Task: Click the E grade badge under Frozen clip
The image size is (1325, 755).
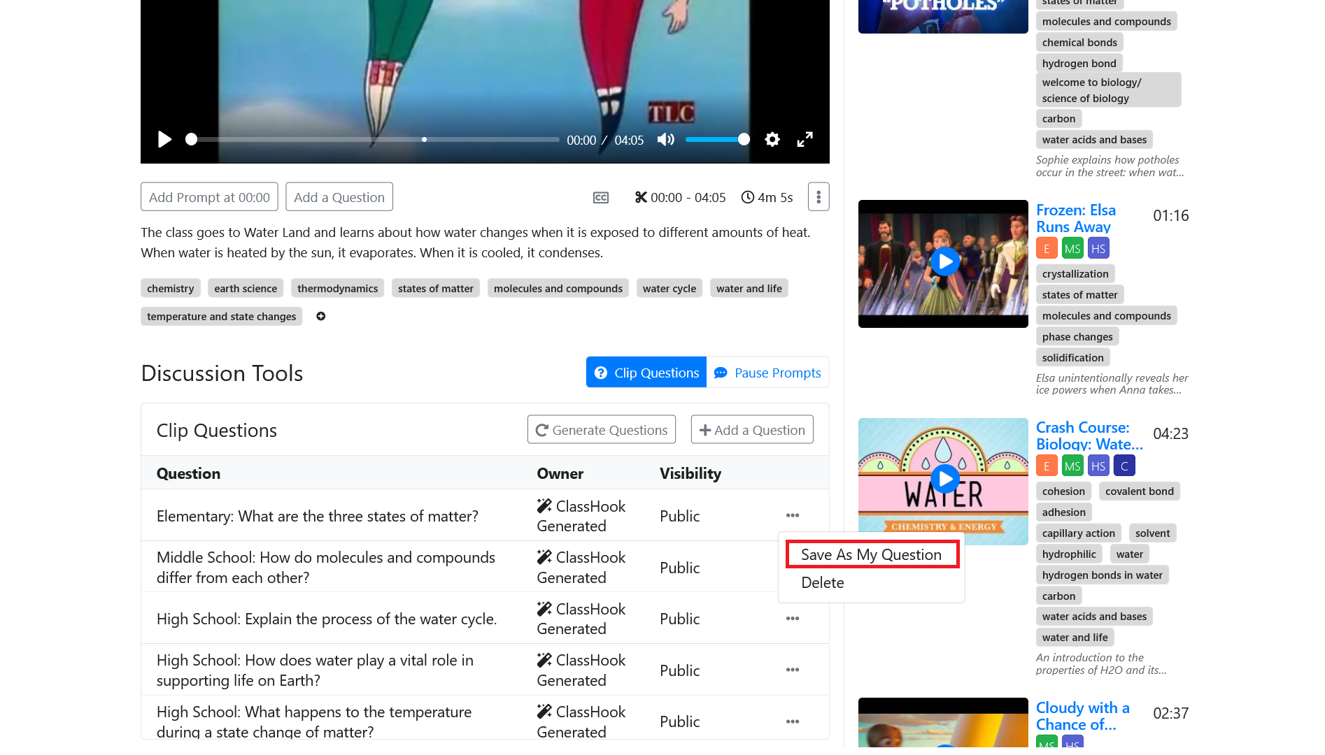Action: click(x=1047, y=248)
